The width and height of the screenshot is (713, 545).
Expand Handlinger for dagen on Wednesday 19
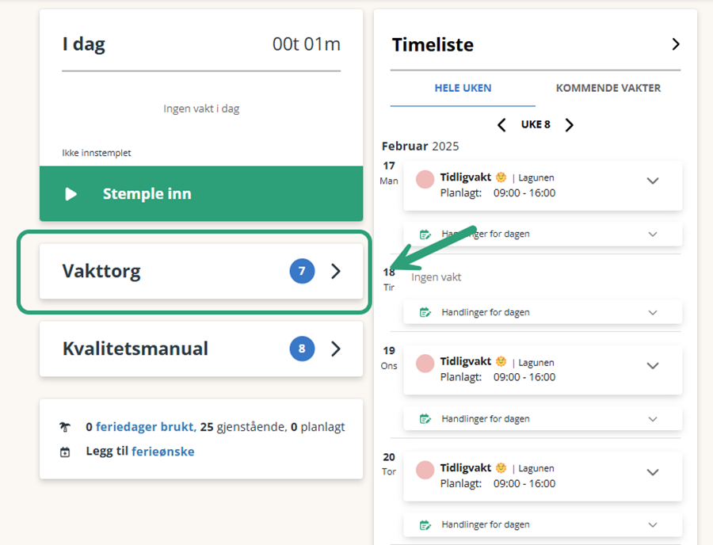click(x=653, y=419)
